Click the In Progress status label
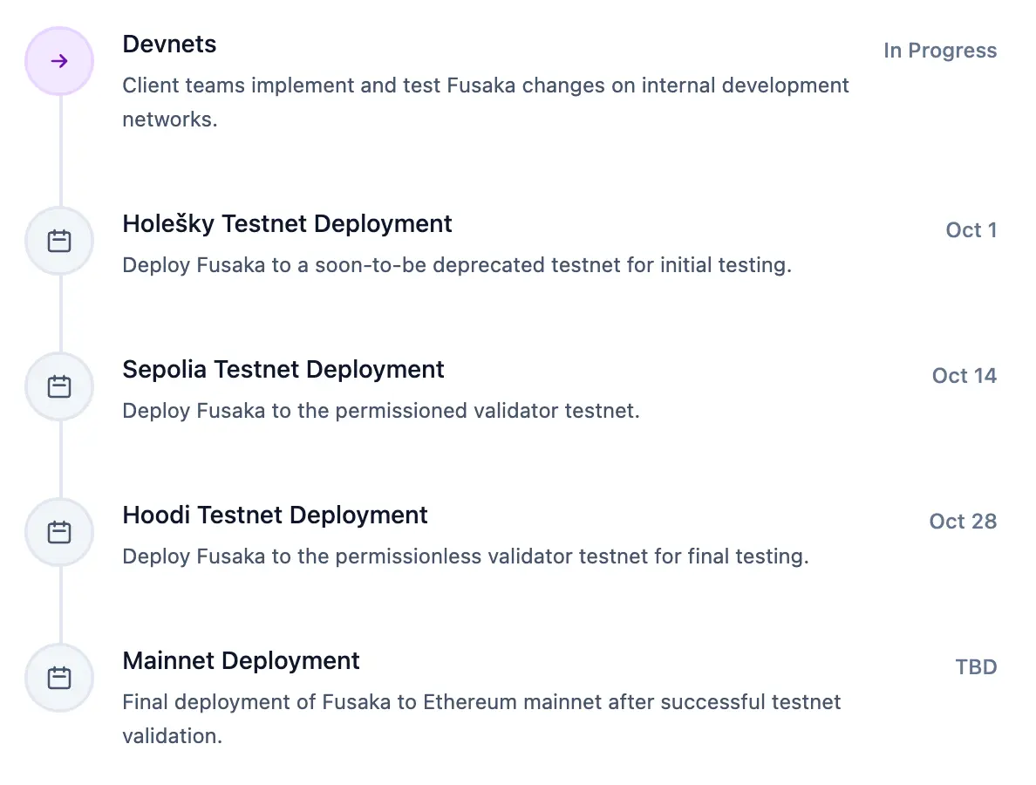 (x=940, y=51)
